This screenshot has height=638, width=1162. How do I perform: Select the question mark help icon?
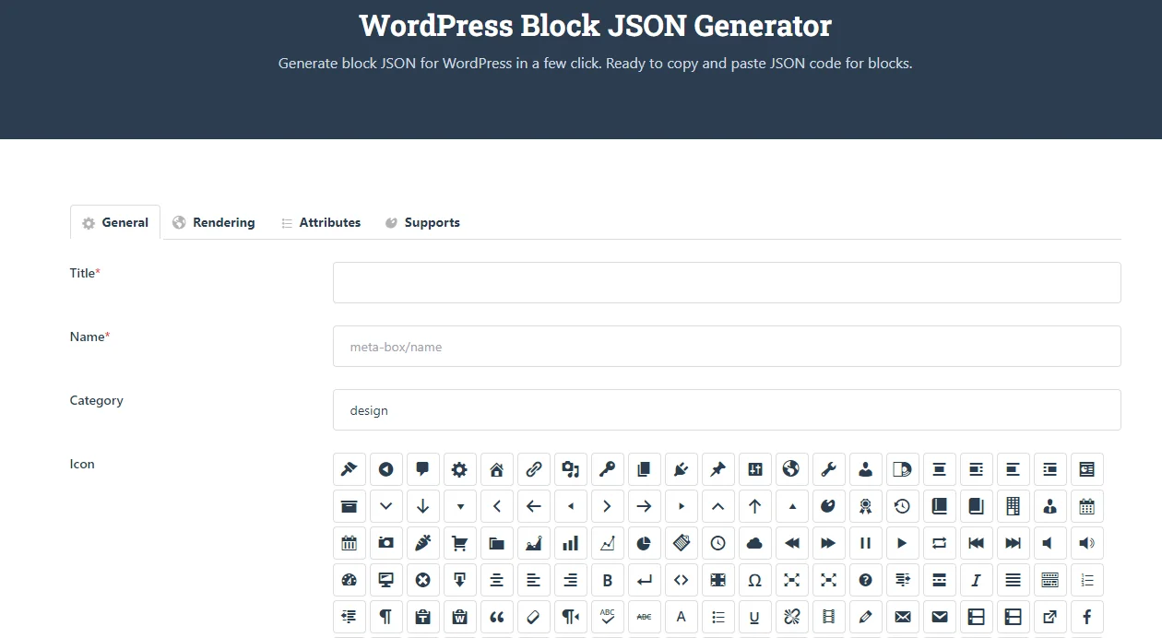(x=866, y=580)
